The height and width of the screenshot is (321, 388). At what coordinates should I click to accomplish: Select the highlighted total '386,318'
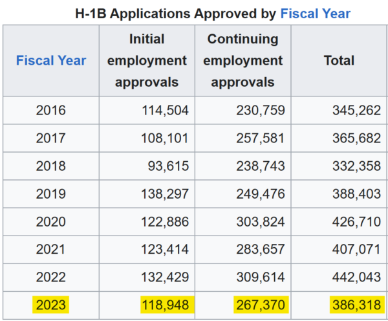click(358, 305)
